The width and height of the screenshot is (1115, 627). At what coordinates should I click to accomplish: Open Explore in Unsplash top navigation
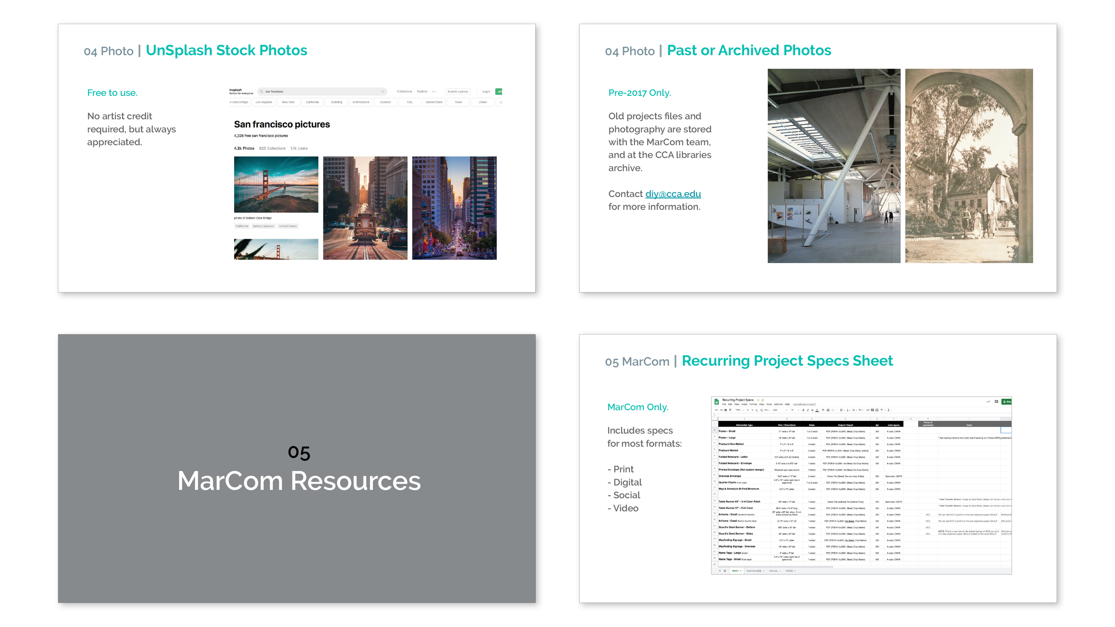(x=422, y=91)
